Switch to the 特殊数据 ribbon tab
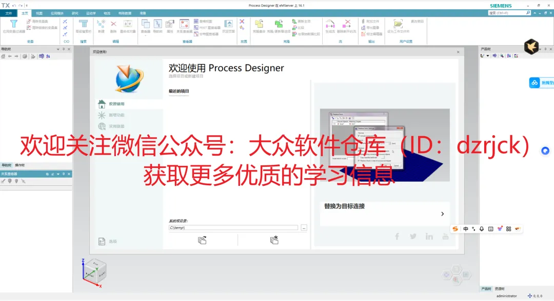This screenshot has width=554, height=301. (124, 13)
